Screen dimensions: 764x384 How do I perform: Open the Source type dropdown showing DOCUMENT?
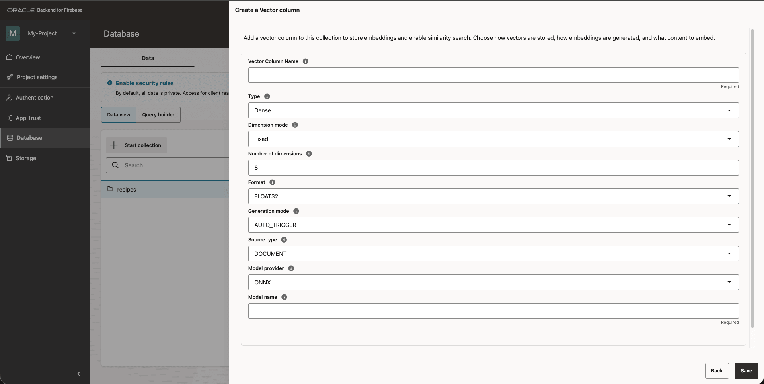point(493,254)
